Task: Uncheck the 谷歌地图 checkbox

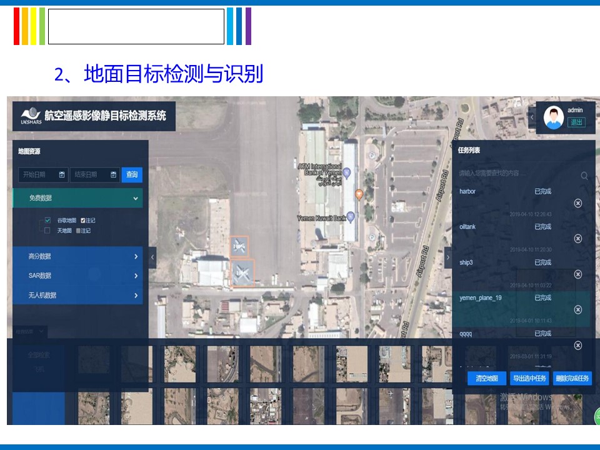Action: point(47,221)
